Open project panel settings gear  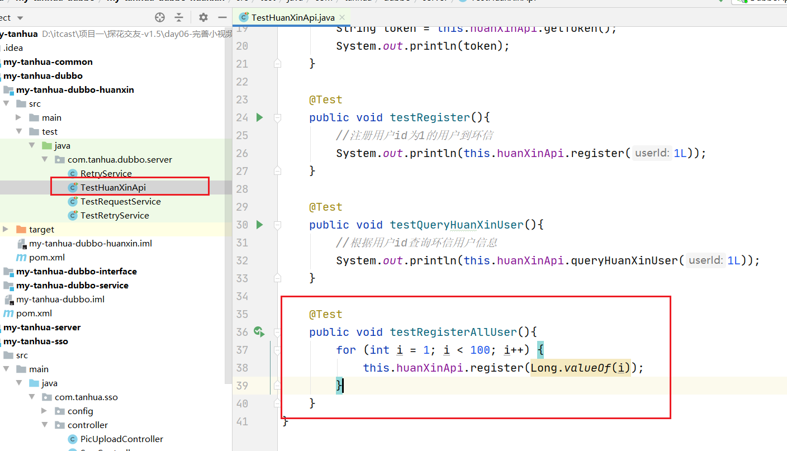(203, 17)
